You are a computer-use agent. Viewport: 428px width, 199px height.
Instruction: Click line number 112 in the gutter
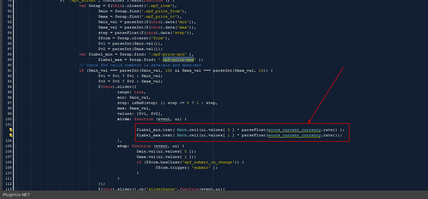[8, 184]
